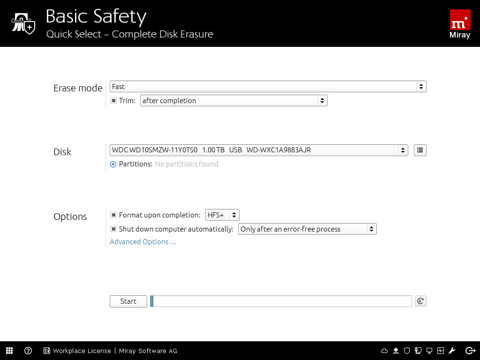This screenshot has height=360, width=480.
Task: Click the erase progress bar
Action: pos(281,301)
